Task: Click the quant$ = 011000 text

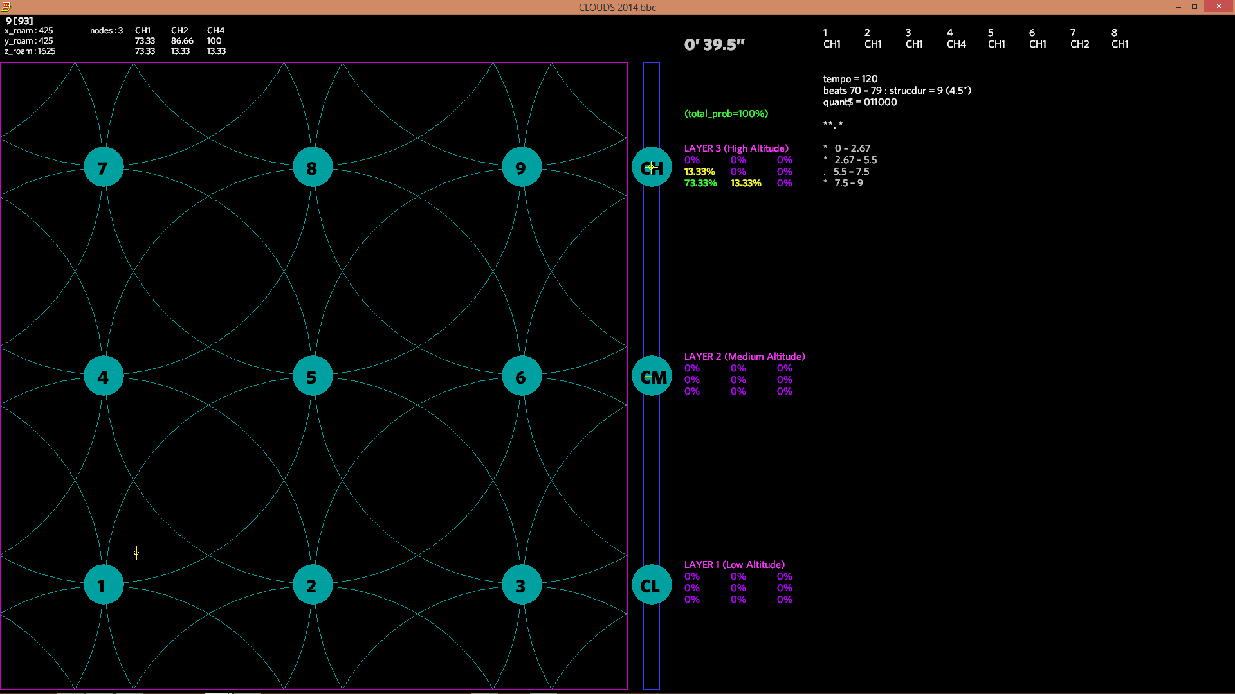Action: coord(859,102)
